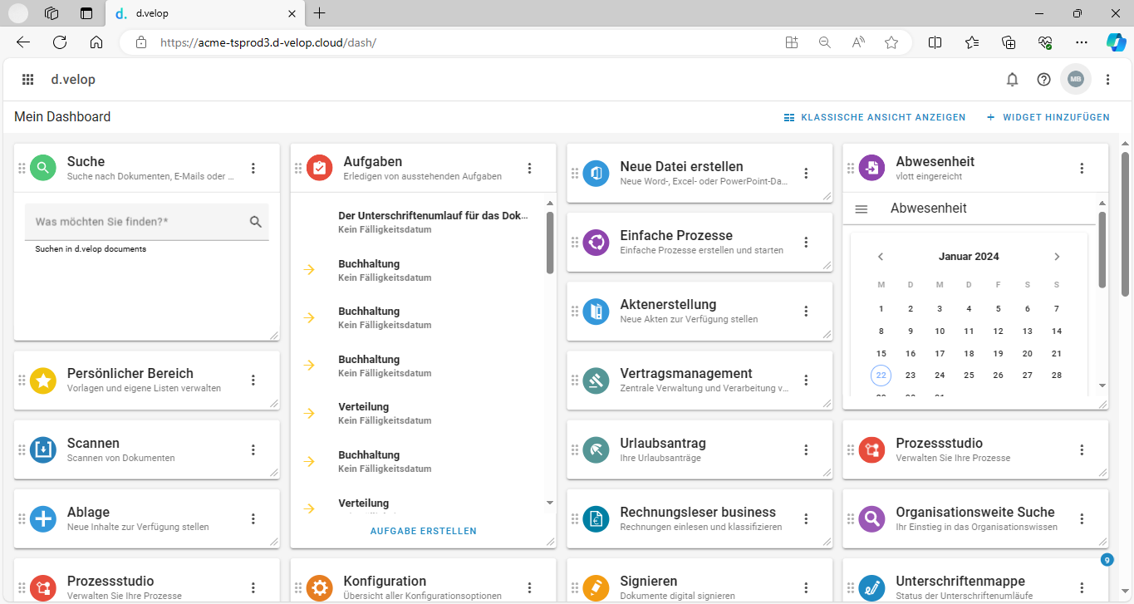This screenshot has width=1134, height=604.
Task: Open options menu of Vertragsmanagement widget
Action: [x=806, y=381]
